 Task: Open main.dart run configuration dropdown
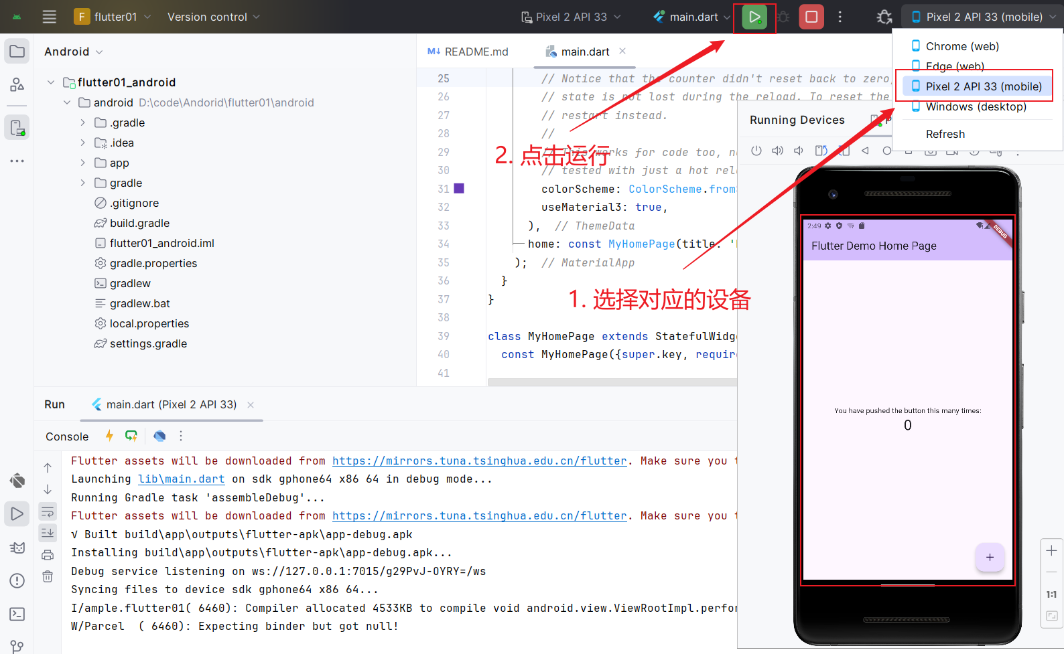pyautogui.click(x=691, y=17)
